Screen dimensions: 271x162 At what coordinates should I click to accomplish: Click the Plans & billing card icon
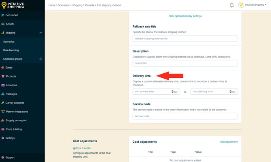coord(3,129)
